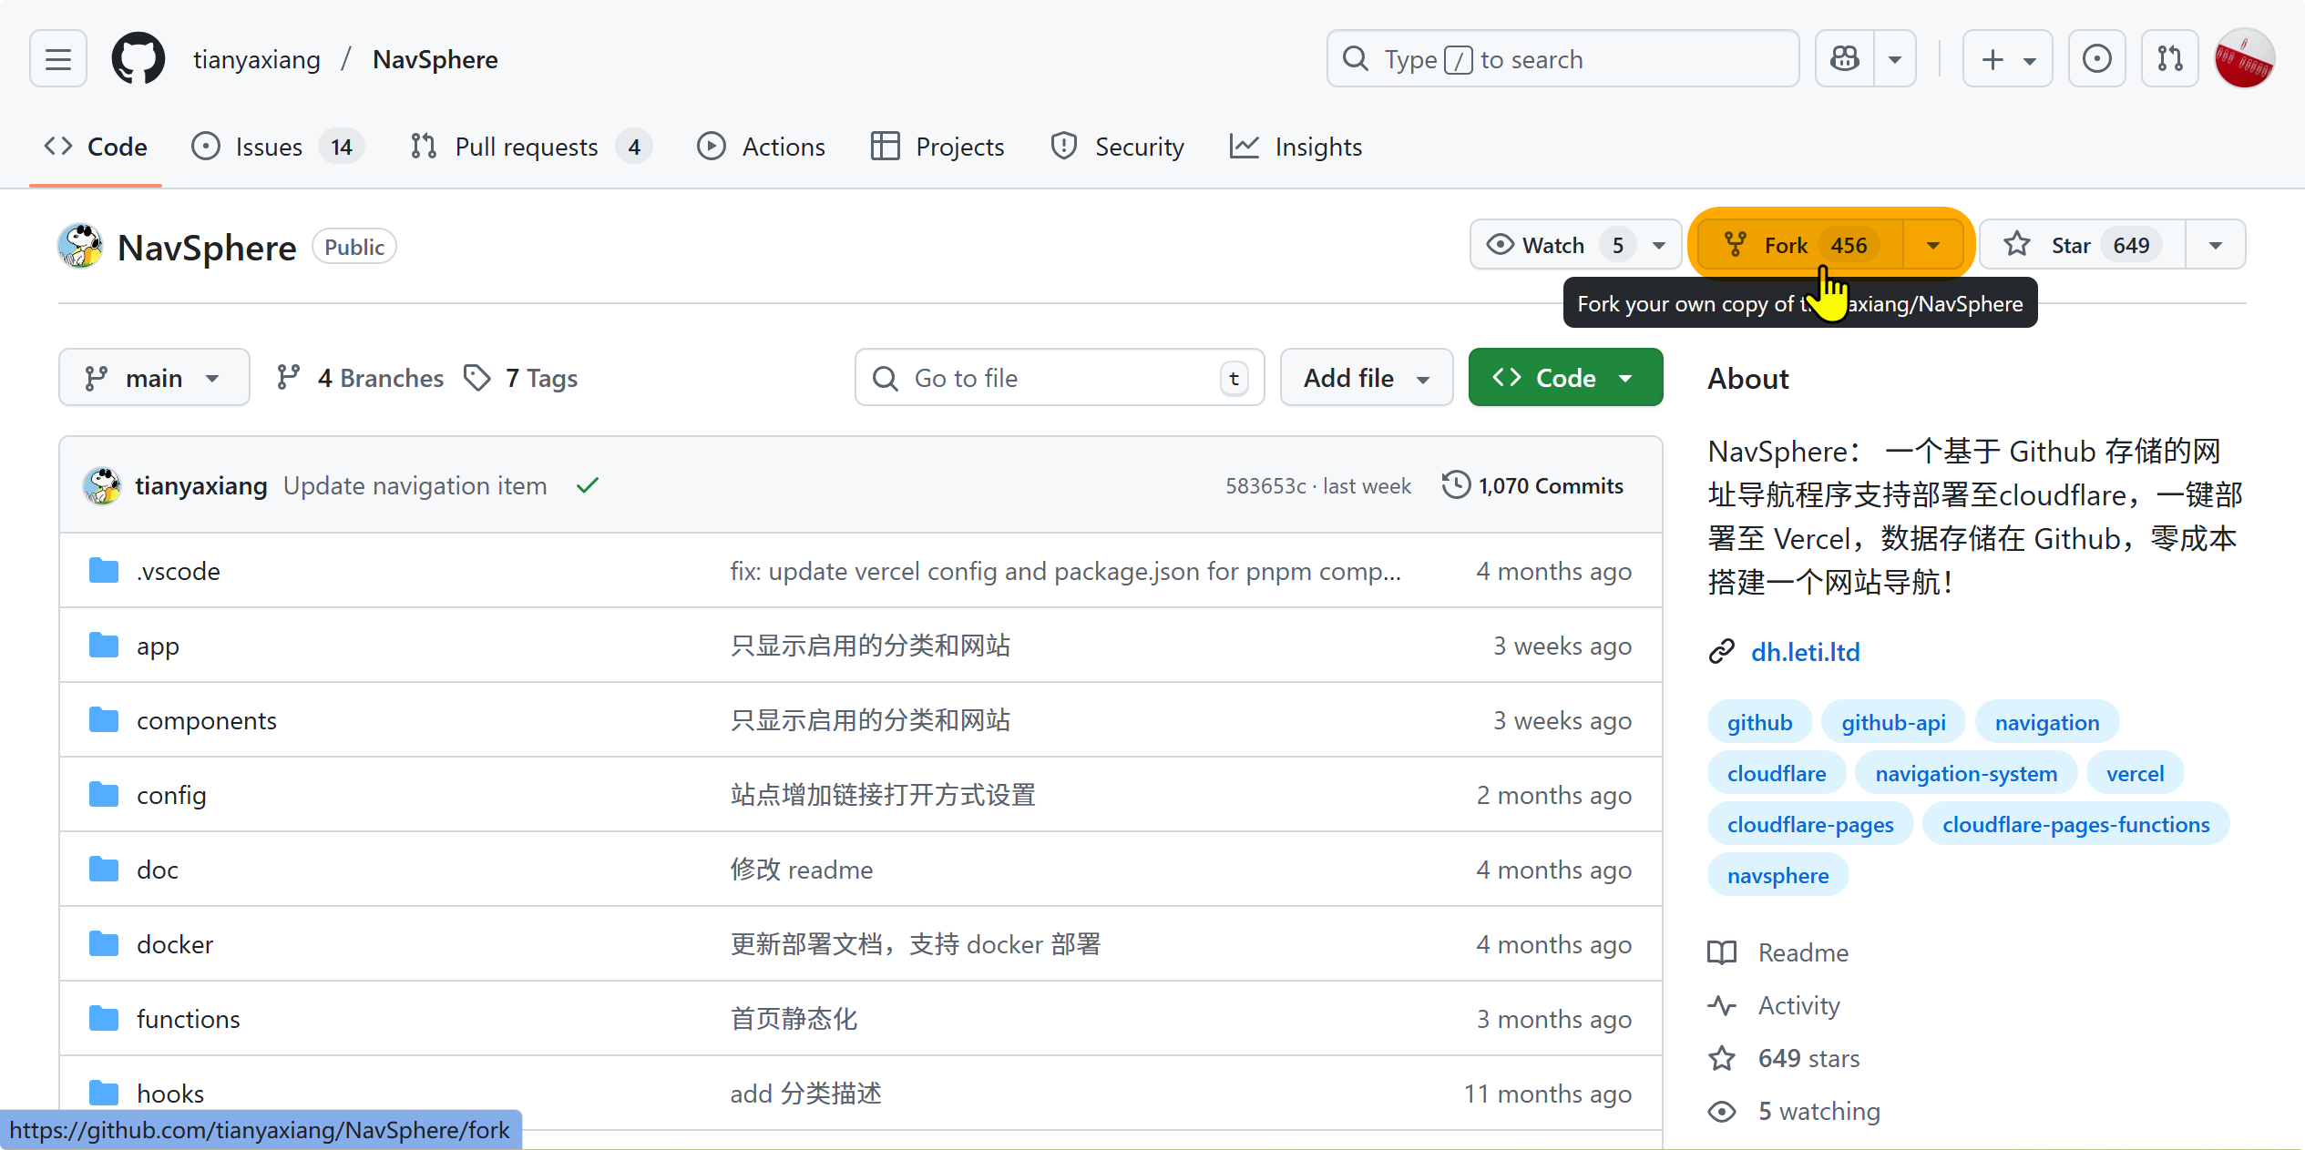This screenshot has height=1150, width=2305.
Task: Click the green commit status checkmark
Action: (x=588, y=485)
